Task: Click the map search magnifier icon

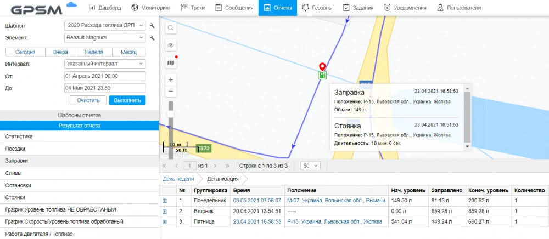Action: click(x=171, y=28)
